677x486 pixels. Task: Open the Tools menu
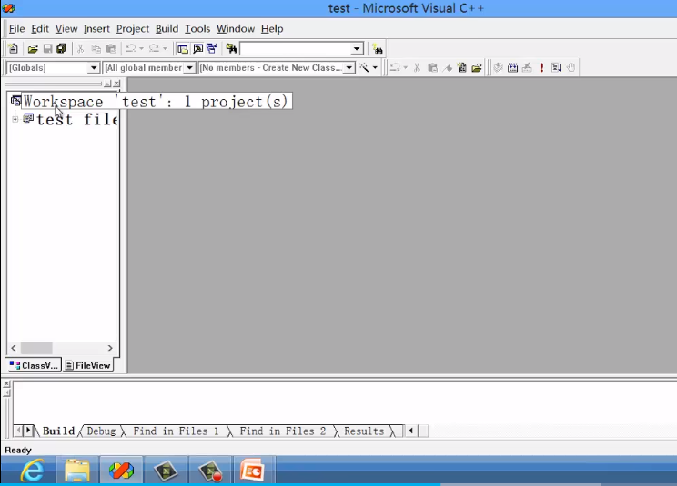click(x=197, y=29)
